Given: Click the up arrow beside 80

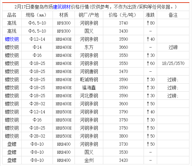Looking at the screenshot, I should pos(148,23).
